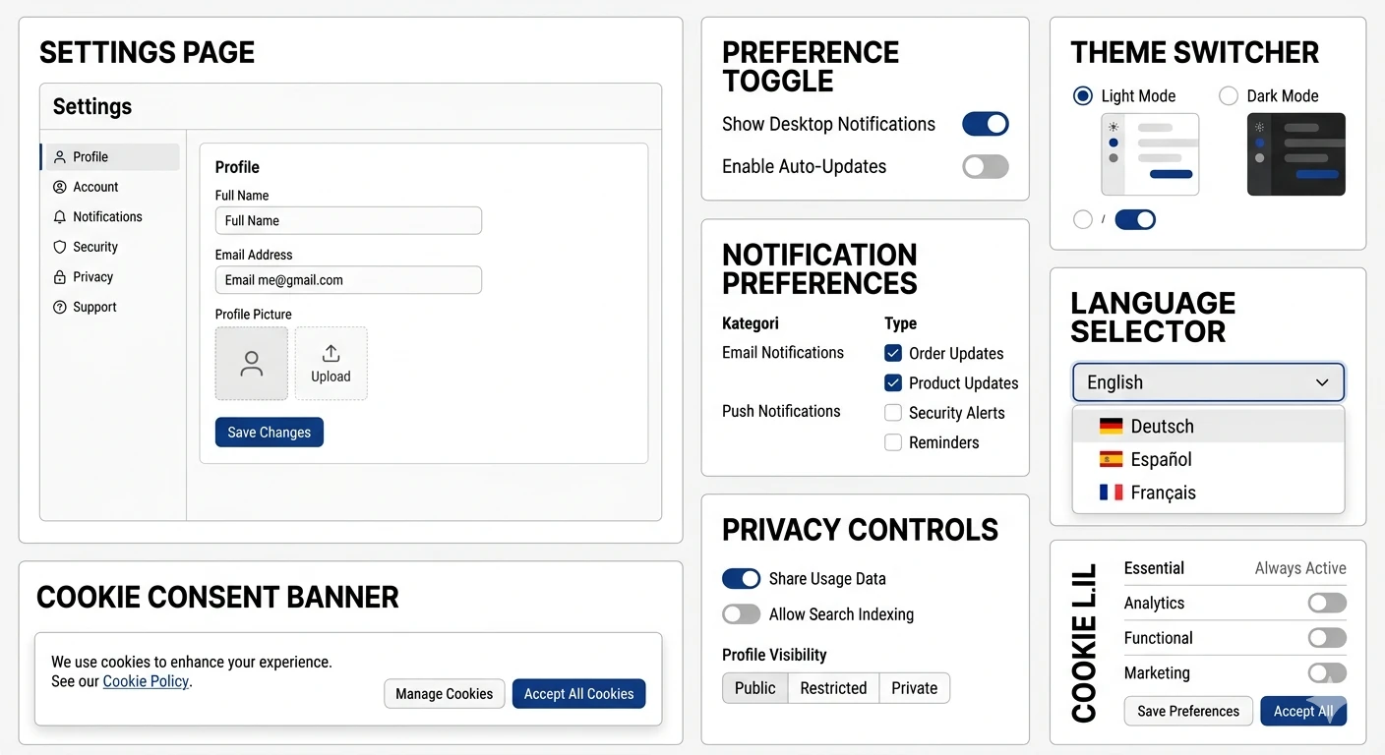
Task: Open the Account settings section
Action: click(112, 187)
